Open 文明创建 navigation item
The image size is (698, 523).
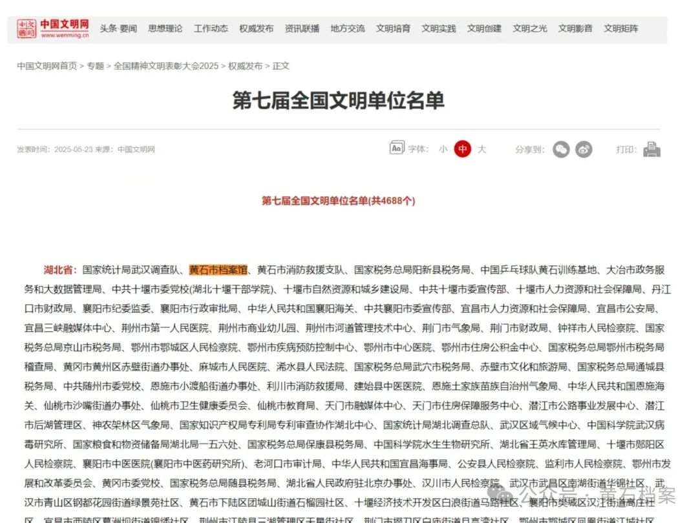point(484,29)
